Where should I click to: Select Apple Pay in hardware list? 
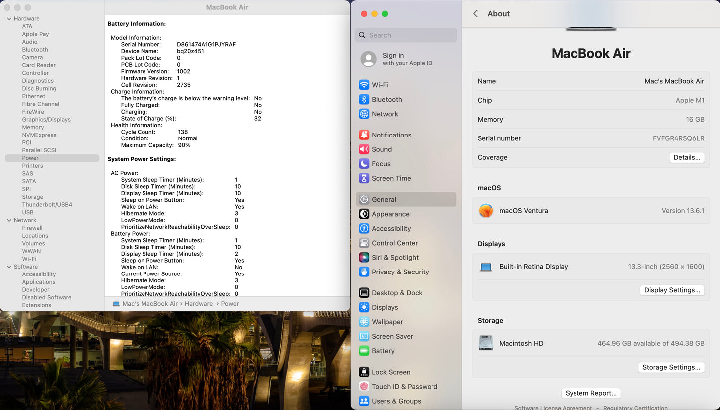point(35,34)
